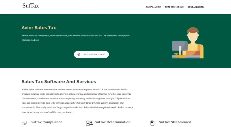
Task: Open the SutTax Determination heading
Action: click(113, 122)
